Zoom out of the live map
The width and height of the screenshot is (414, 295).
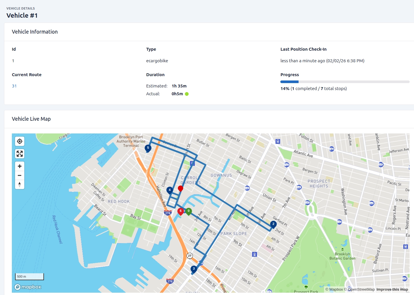[19, 175]
